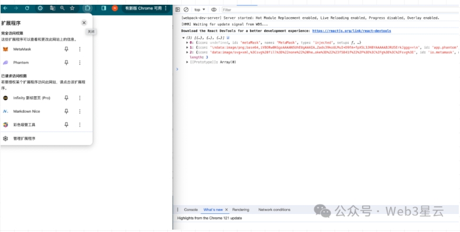This screenshot has height=232, width=460.
Task: Expand array item 1 app.phantom object
Action: [187, 47]
